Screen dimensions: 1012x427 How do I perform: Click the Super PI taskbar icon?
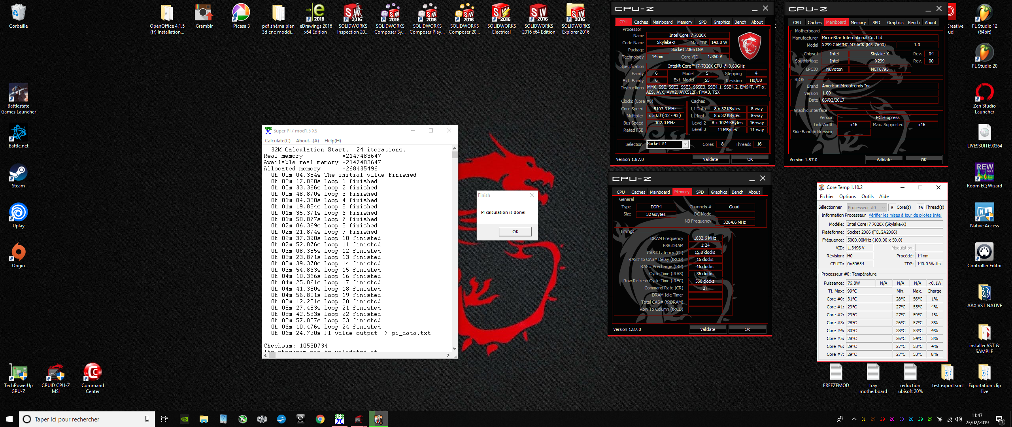[x=339, y=419]
